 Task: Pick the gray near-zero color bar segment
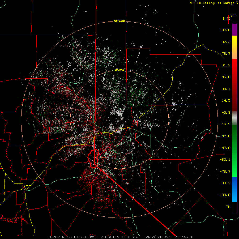coord(234,118)
